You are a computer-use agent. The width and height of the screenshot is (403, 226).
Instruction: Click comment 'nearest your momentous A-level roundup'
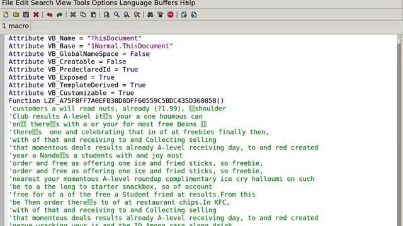[161, 179]
